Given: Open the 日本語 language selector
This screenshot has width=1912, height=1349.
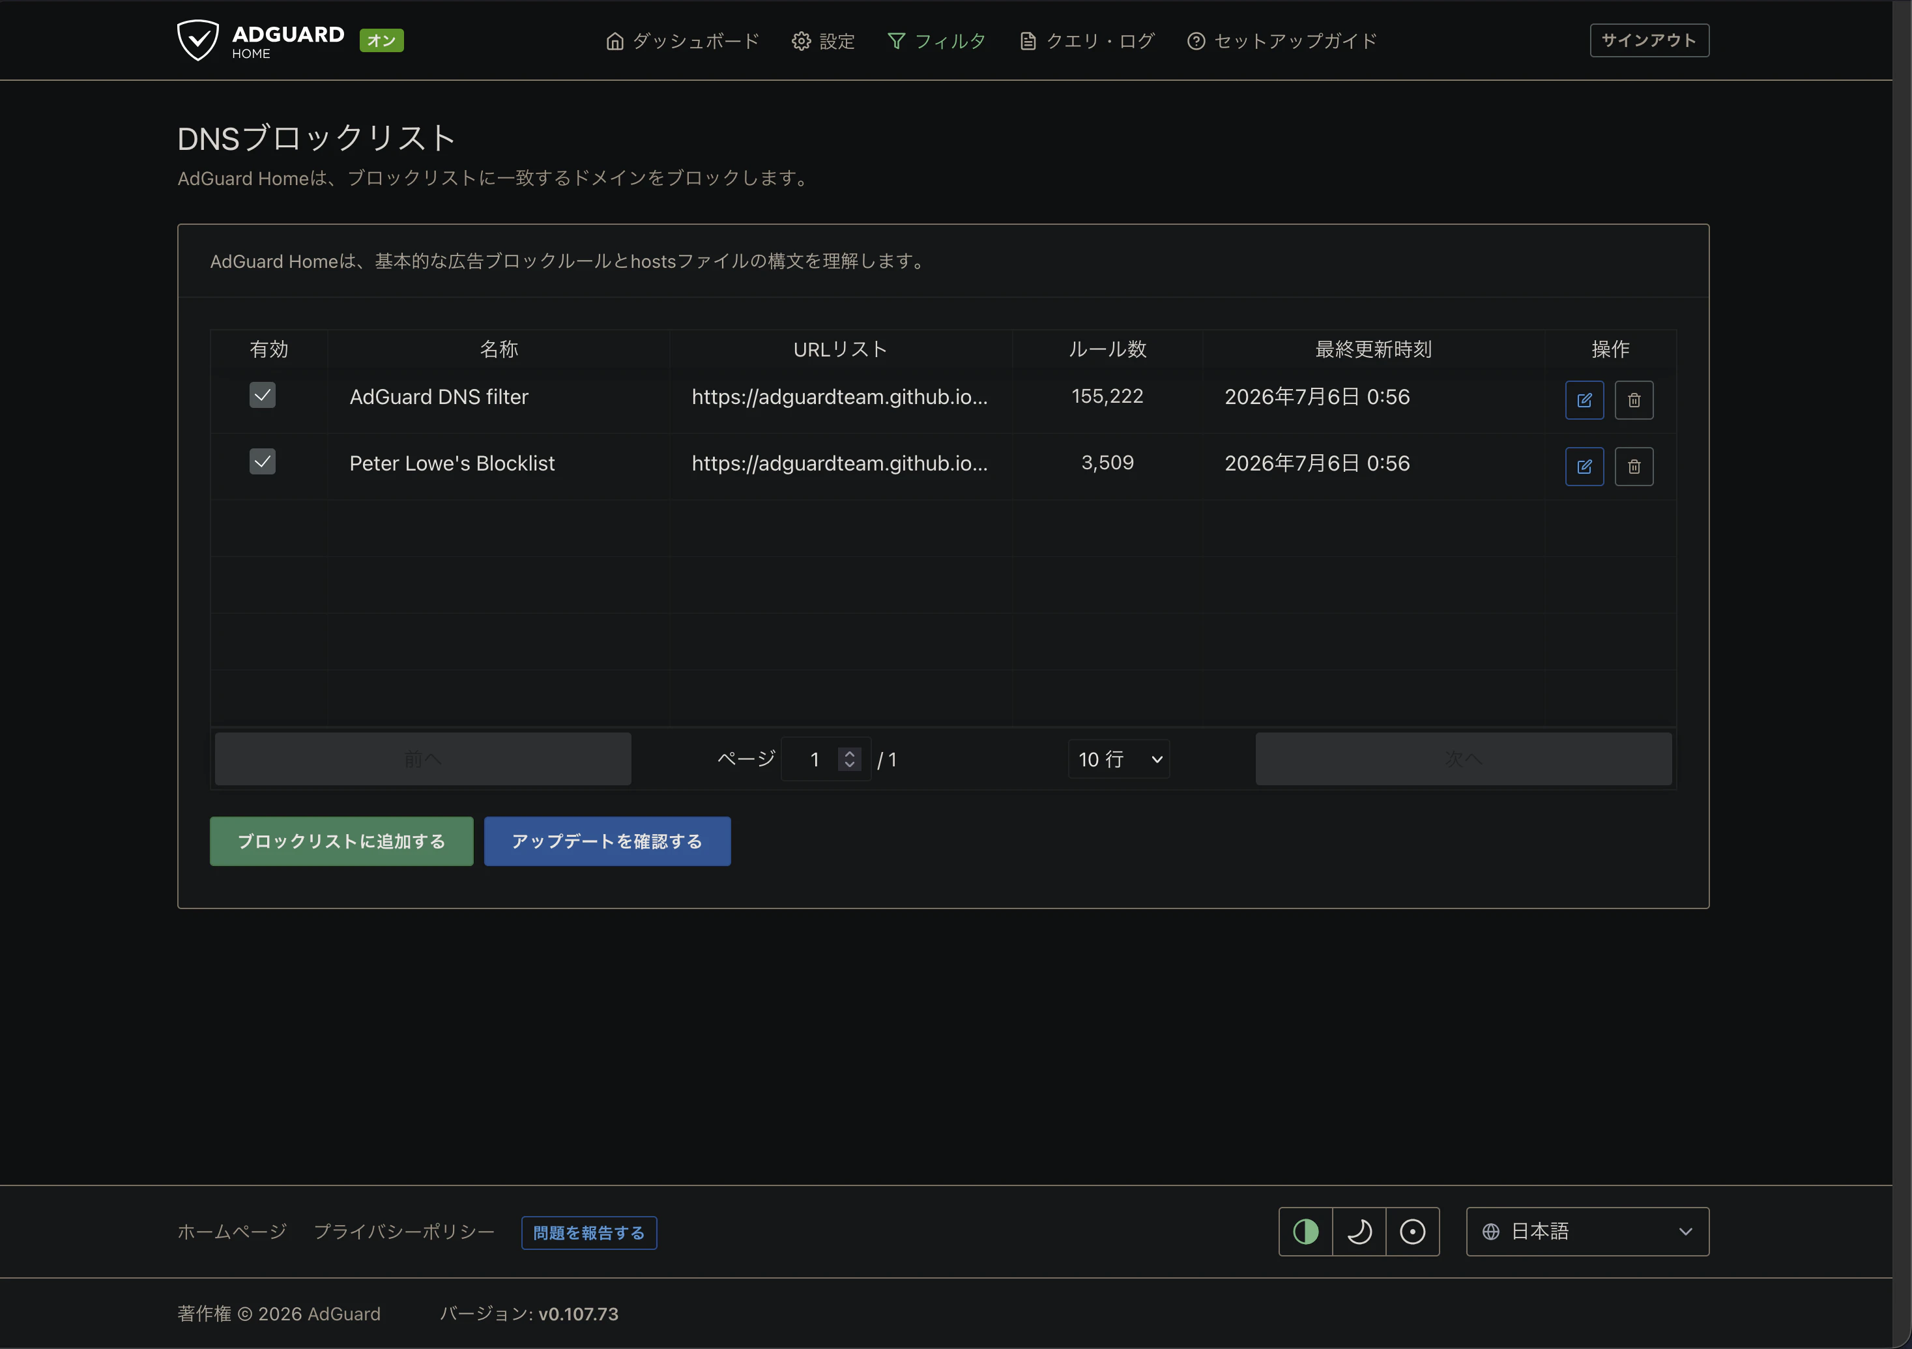Looking at the screenshot, I should point(1587,1232).
